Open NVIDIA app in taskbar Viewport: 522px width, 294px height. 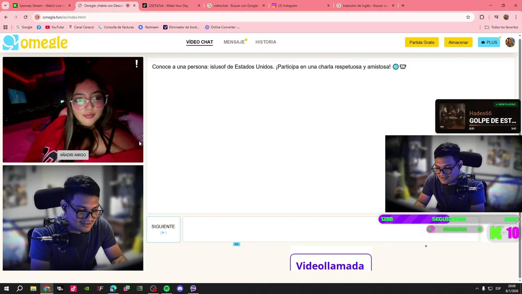pyautogui.click(x=86, y=289)
